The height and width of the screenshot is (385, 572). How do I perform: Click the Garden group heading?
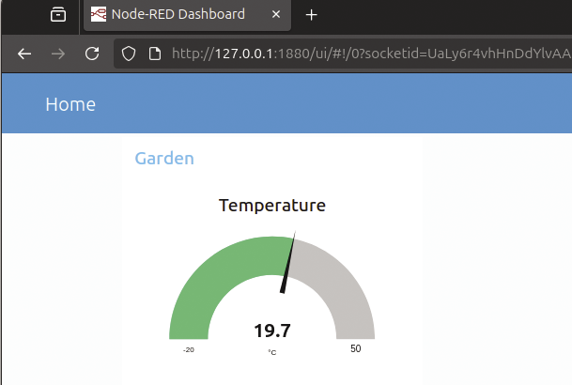click(x=164, y=159)
